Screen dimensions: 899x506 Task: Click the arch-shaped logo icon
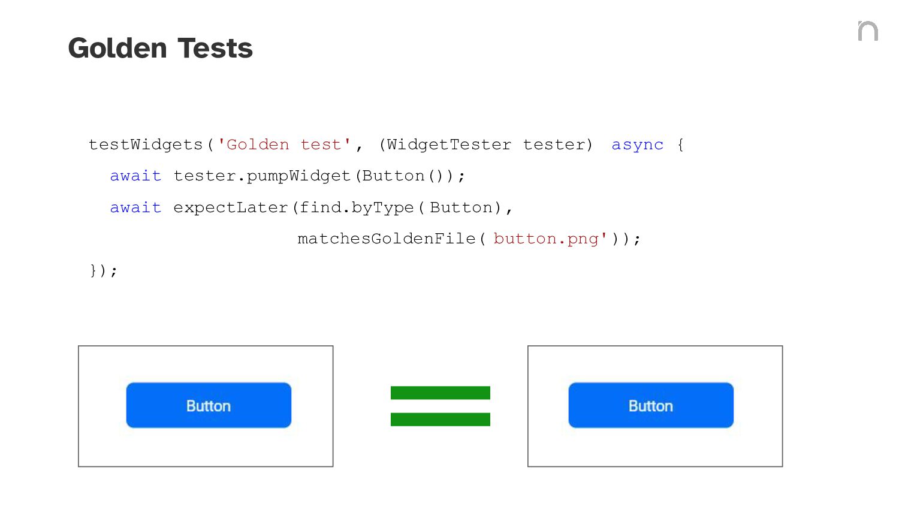(x=868, y=31)
